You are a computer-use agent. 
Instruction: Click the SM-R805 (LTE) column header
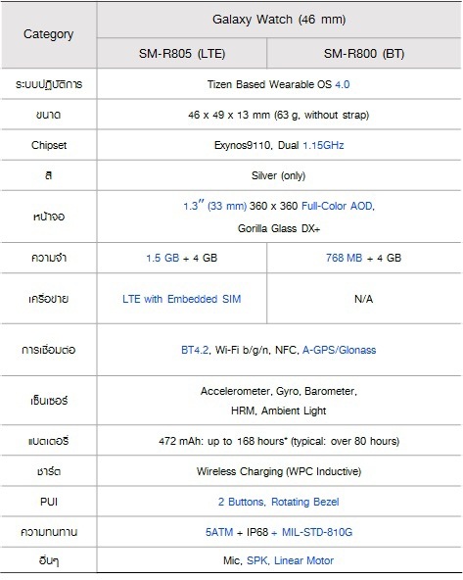182,54
